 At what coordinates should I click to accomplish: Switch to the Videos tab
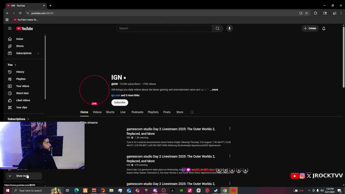coord(97,112)
